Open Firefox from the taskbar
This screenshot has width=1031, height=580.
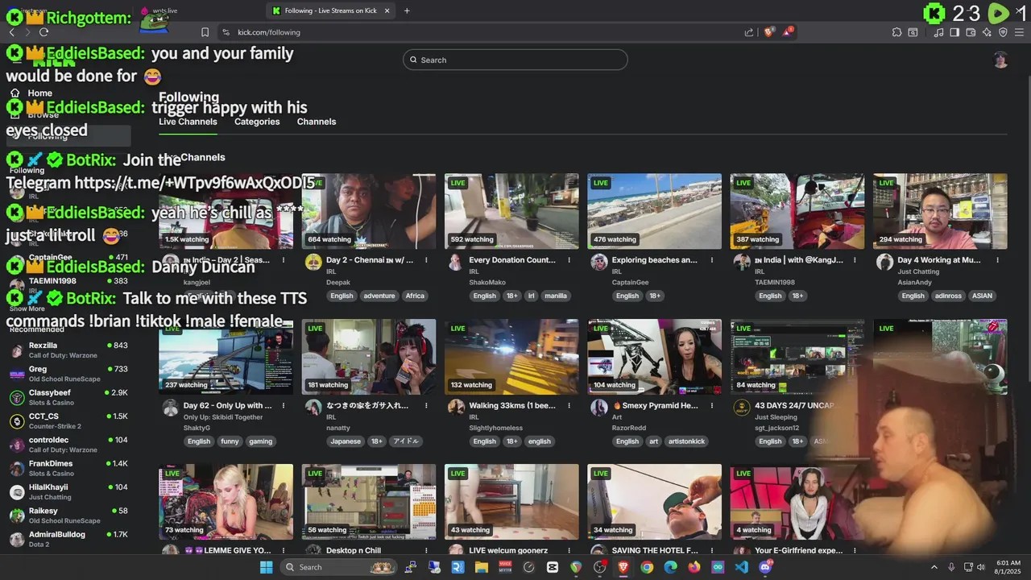point(694,567)
